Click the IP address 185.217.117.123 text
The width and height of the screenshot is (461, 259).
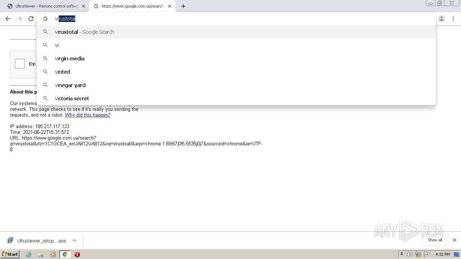tap(40, 127)
